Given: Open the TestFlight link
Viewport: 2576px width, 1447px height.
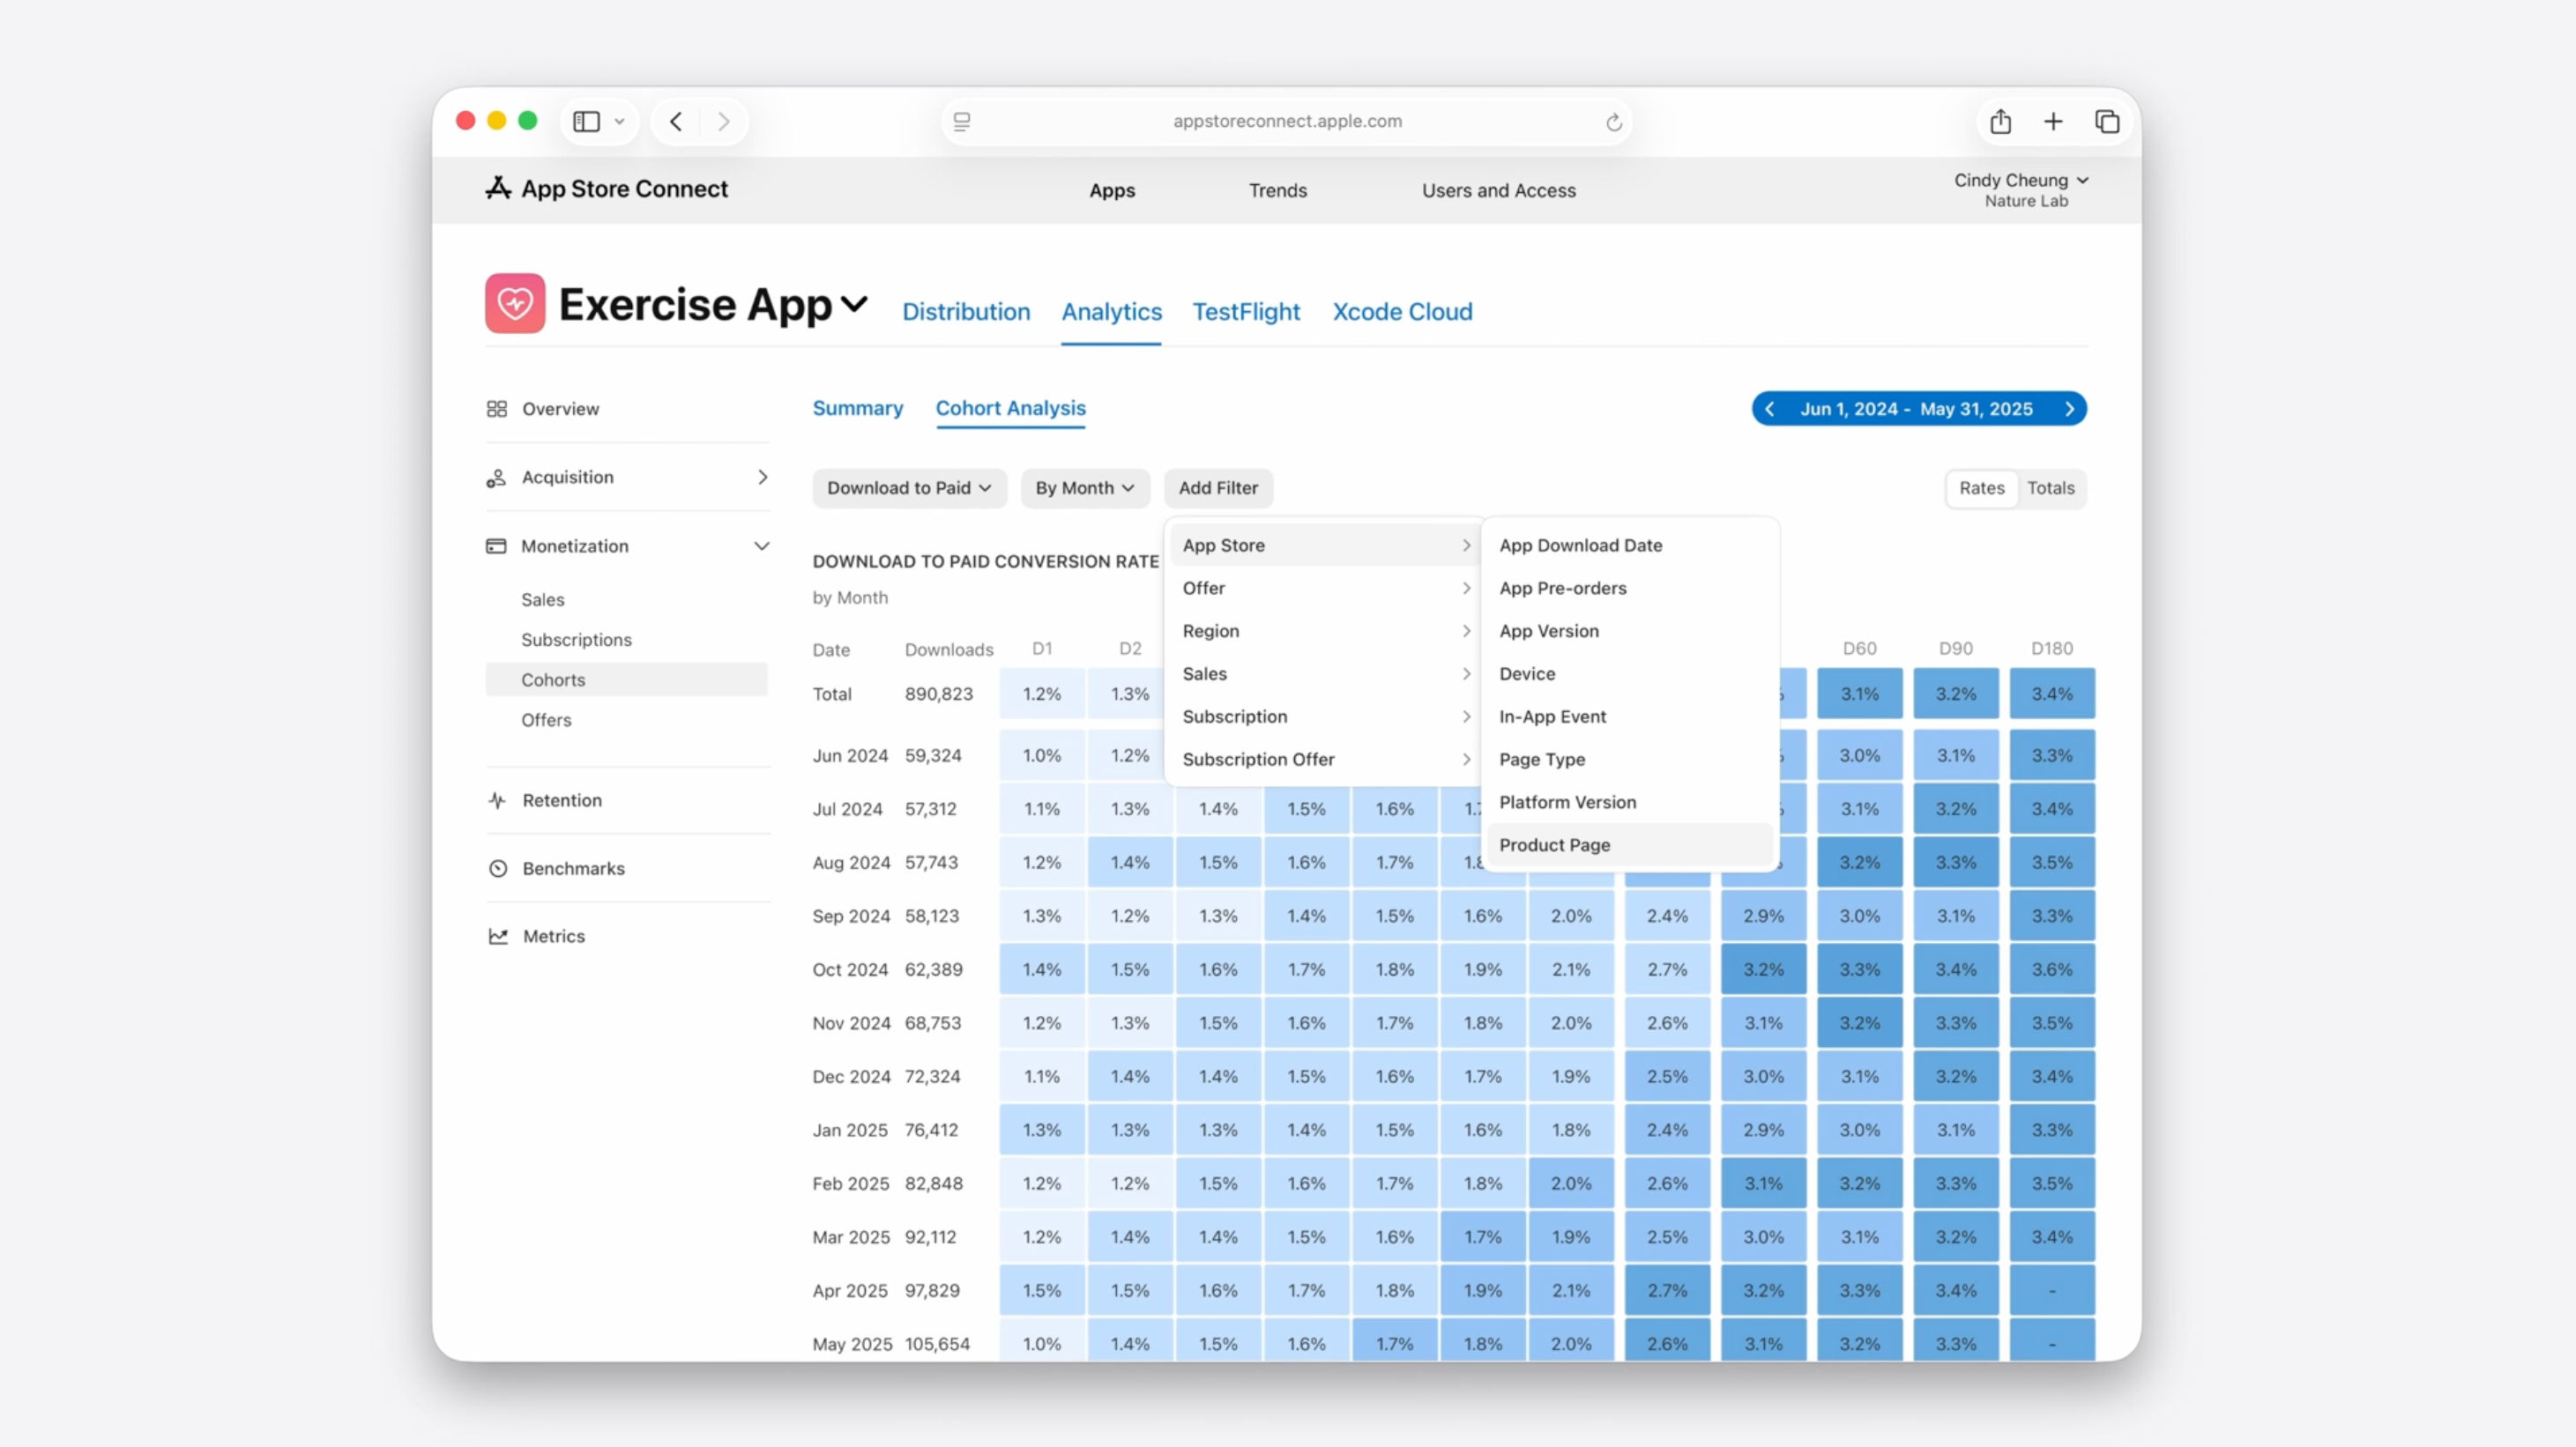Looking at the screenshot, I should pos(1245,312).
